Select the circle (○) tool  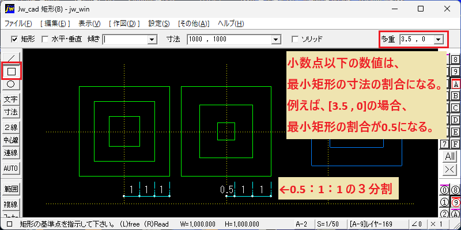click(11, 85)
